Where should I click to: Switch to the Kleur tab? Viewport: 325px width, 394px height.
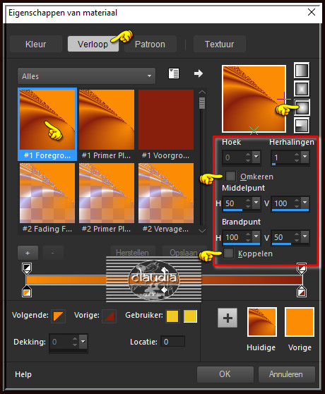pos(36,44)
